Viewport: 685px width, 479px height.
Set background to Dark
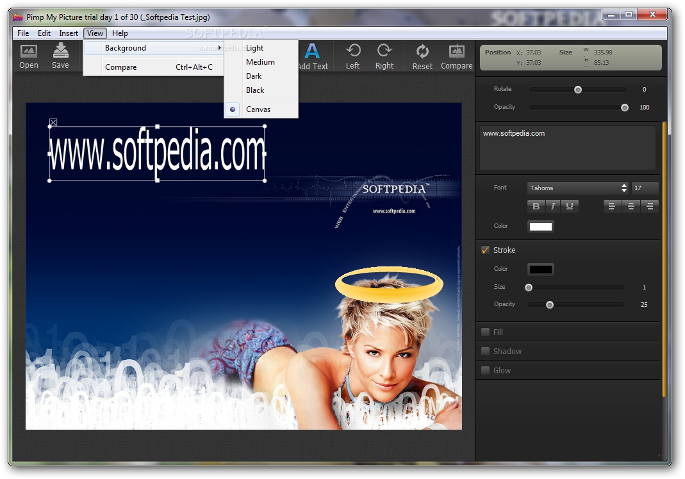point(261,76)
